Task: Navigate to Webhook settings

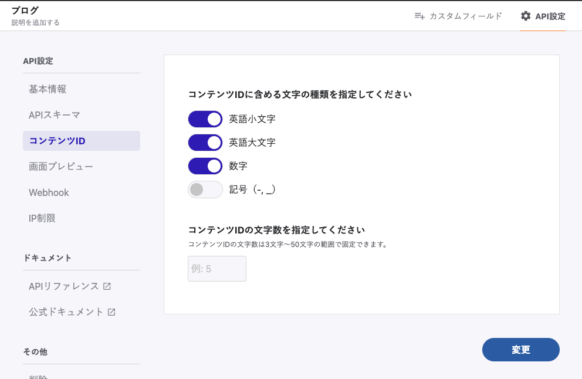Action: click(49, 192)
